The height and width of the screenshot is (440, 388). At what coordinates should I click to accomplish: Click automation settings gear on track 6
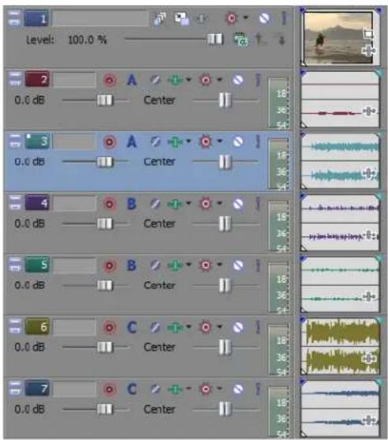tap(206, 327)
